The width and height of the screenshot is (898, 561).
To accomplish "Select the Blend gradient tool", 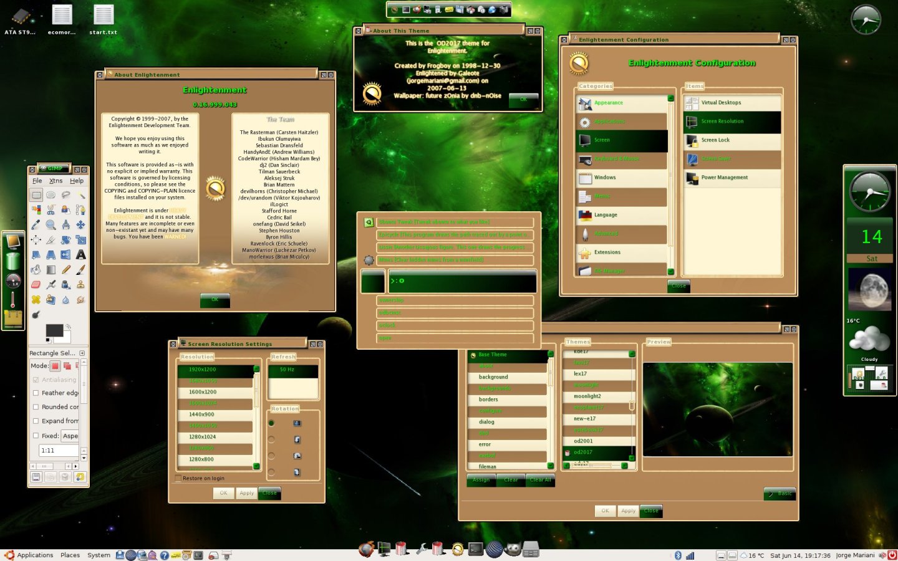I will 51,270.
